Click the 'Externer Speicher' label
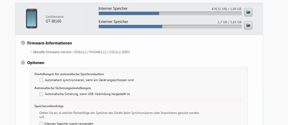This screenshot has height=125, width=288. [x=113, y=22]
